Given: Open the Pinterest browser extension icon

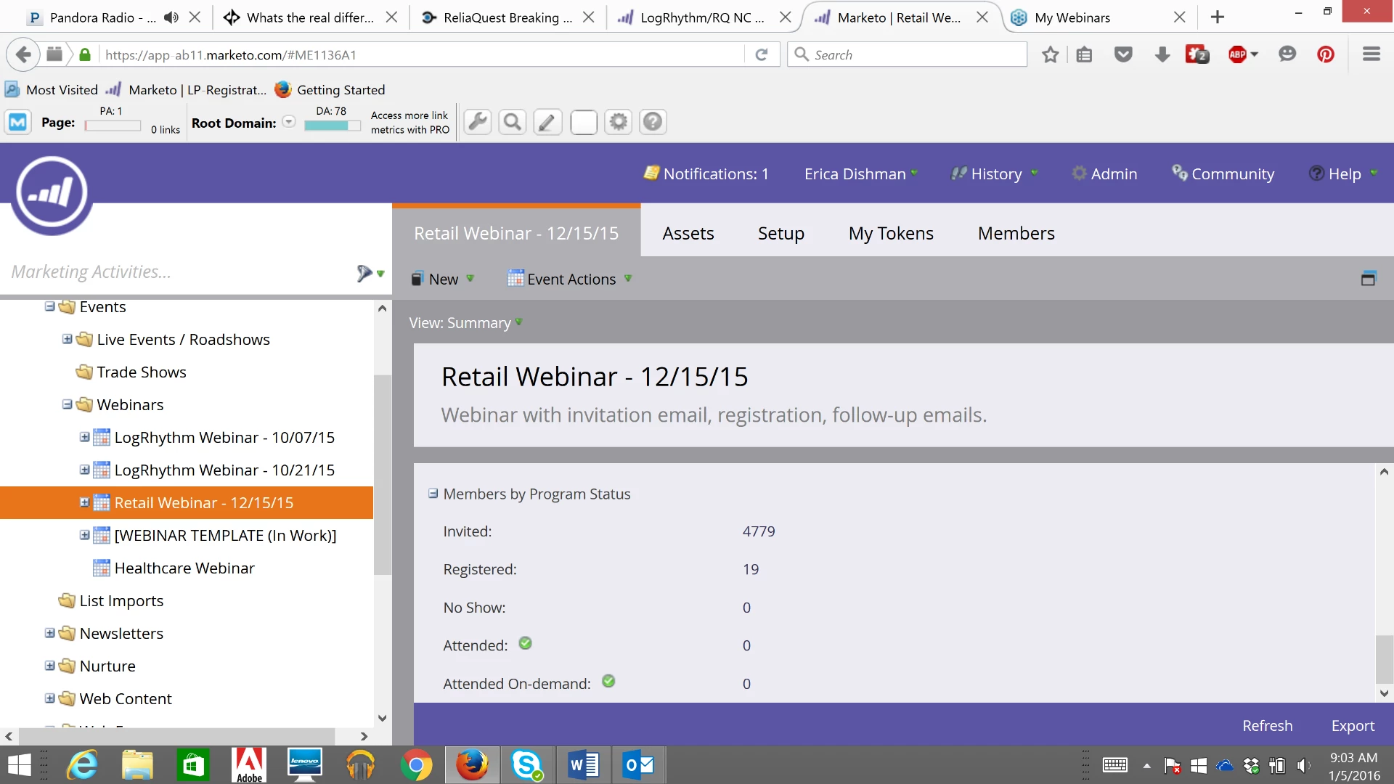Looking at the screenshot, I should (1326, 54).
